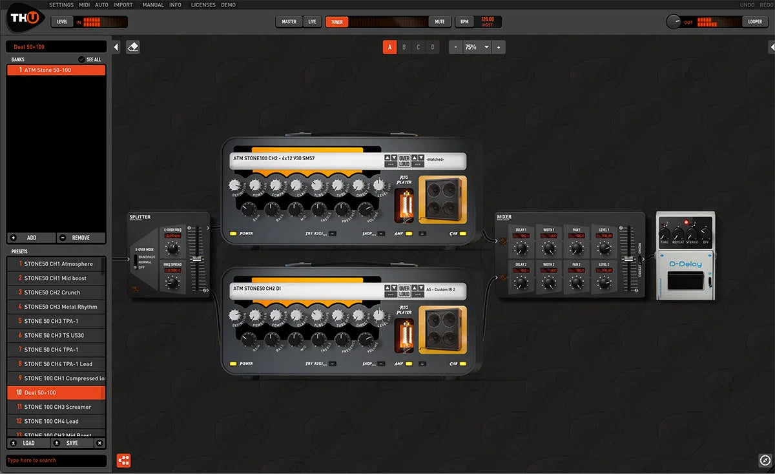
Task: Open the 75% zoom dropdown
Action: [486, 47]
